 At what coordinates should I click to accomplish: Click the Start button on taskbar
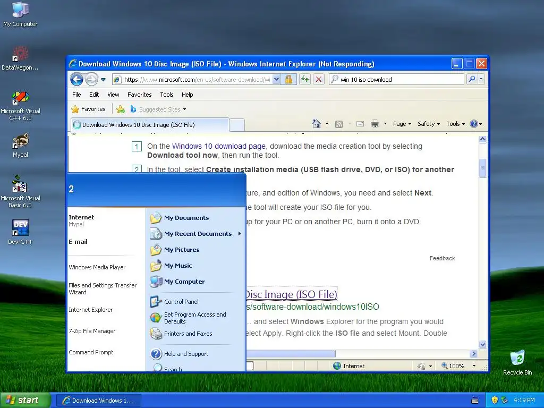[25, 401]
